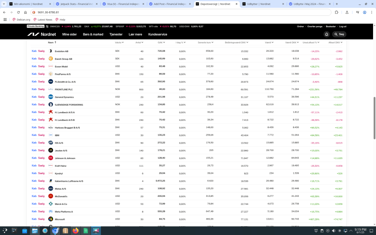The width and height of the screenshot is (376, 235).
Task: Click the notifications bell icon
Action: point(326,34)
